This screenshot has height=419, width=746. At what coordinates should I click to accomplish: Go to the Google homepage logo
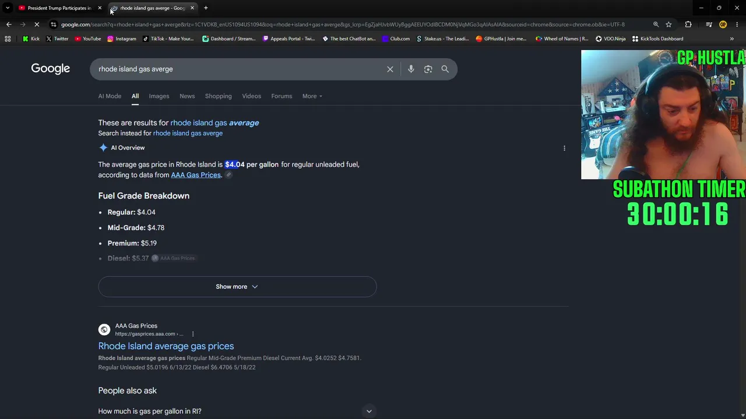pyautogui.click(x=51, y=69)
